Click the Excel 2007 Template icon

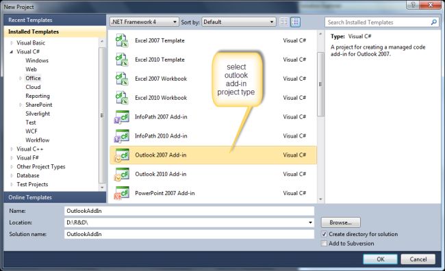122,40
